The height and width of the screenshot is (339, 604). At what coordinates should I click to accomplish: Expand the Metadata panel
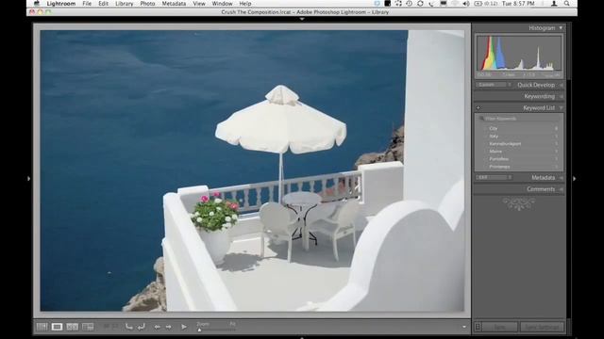click(x=562, y=178)
